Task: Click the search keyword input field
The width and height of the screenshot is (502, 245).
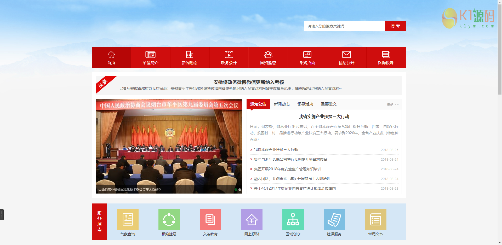Action: pos(344,26)
